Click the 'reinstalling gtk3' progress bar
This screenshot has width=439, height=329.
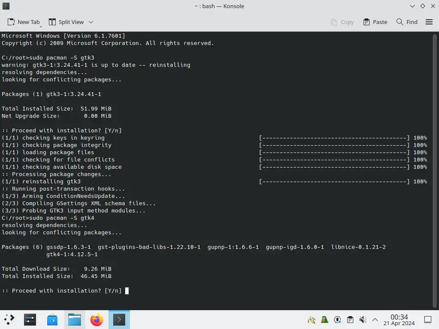pyautogui.click(x=334, y=182)
